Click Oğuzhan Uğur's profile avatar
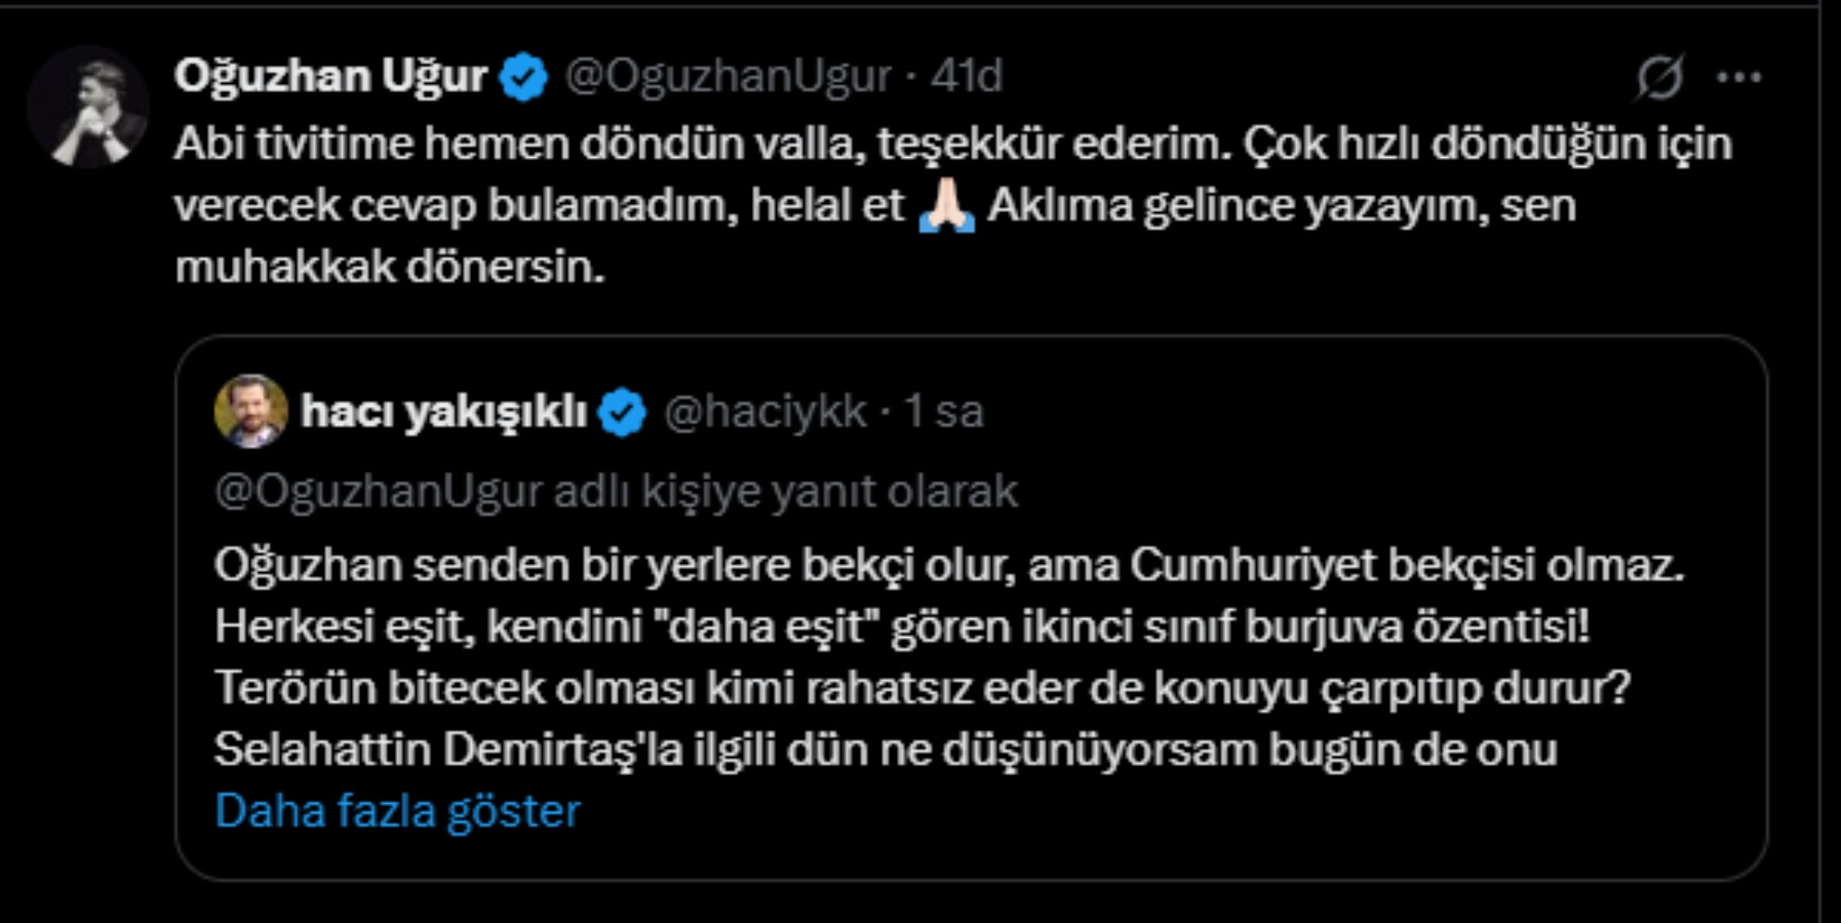This screenshot has height=923, width=1841. tap(88, 106)
